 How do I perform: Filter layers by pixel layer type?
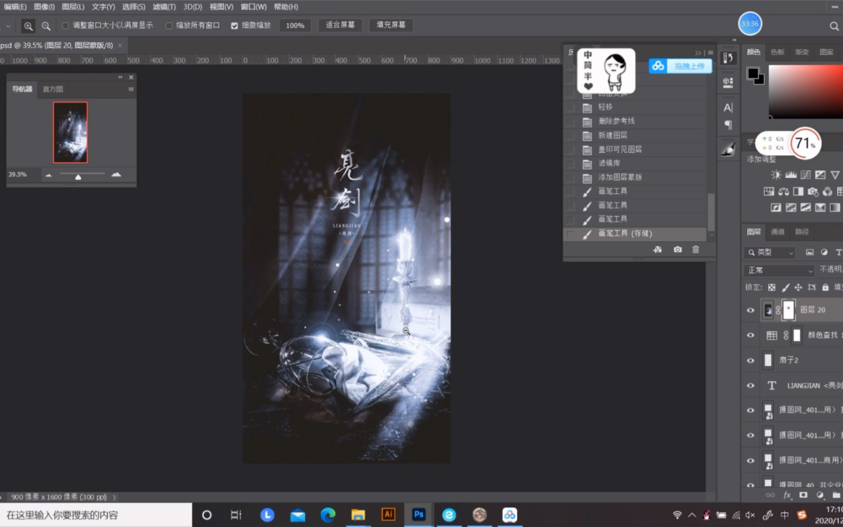click(x=810, y=253)
